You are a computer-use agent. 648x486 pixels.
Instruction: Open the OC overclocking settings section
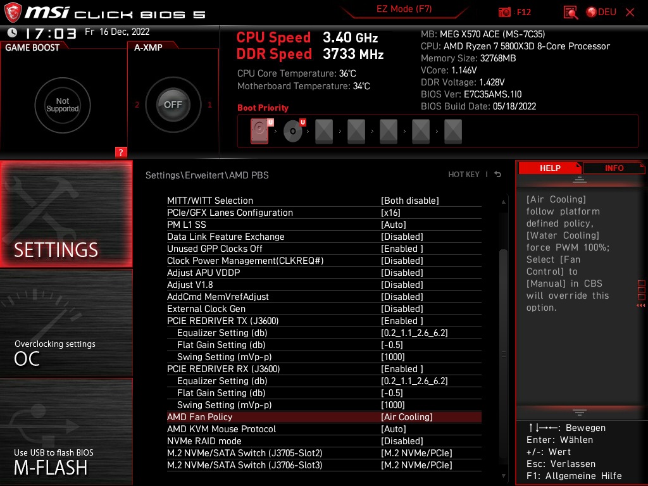click(66, 323)
